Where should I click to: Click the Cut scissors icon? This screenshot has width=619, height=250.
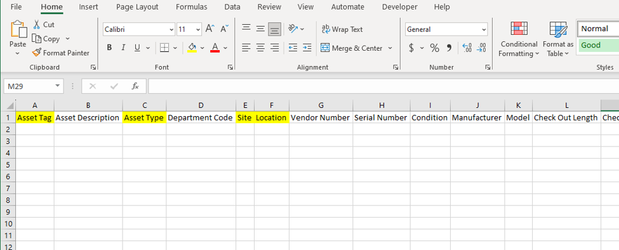[37, 25]
